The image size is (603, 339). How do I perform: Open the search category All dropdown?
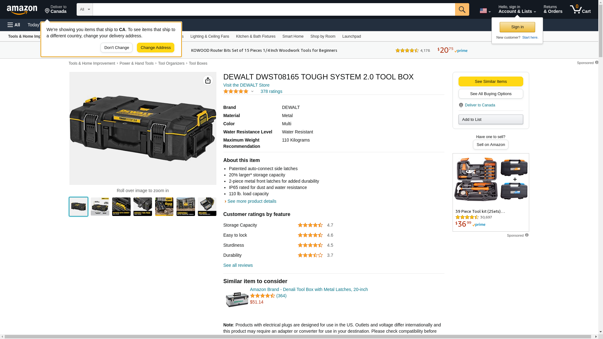(84, 9)
